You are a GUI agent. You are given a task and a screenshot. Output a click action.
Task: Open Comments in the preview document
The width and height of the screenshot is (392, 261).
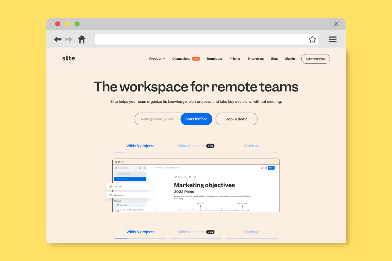(x=180, y=177)
